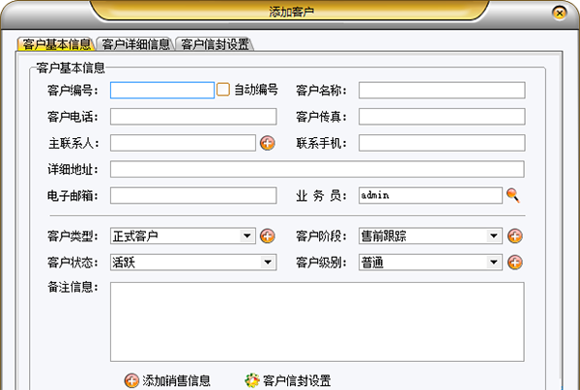Click the 业务员 field showing admin
This screenshot has height=390, width=580.
[x=430, y=195]
